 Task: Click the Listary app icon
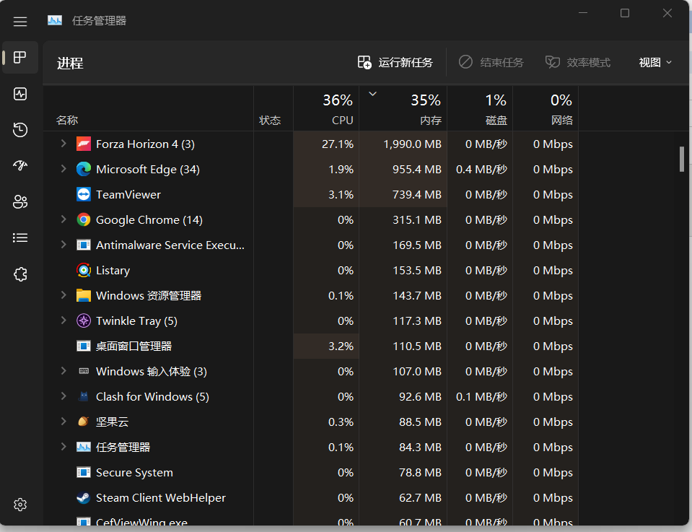pyautogui.click(x=84, y=270)
